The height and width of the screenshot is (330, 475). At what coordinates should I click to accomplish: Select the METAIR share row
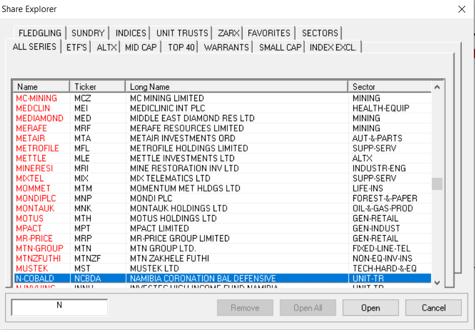[223, 138]
